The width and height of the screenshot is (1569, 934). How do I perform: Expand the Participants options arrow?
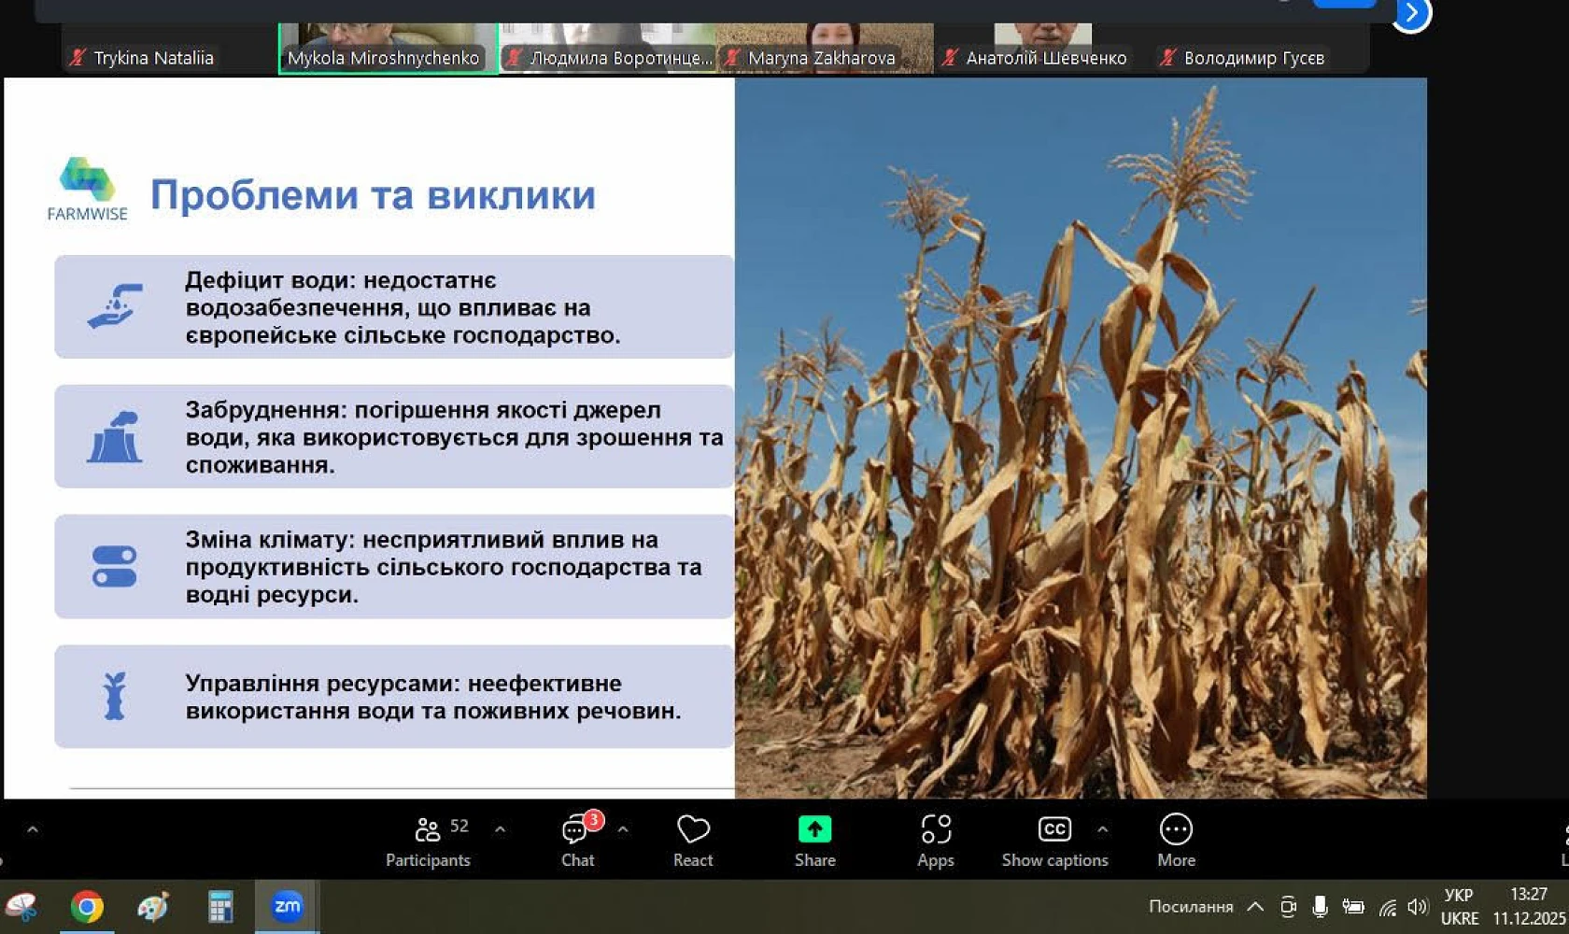point(501,829)
